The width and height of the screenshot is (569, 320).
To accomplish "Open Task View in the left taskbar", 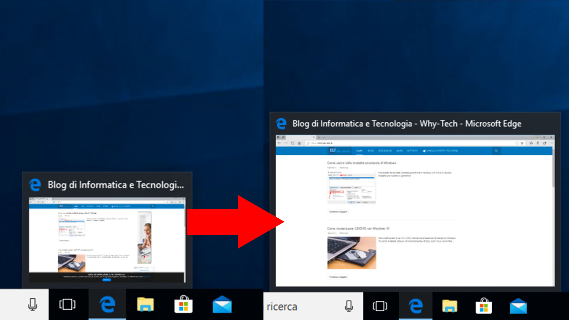I will tap(67, 304).
